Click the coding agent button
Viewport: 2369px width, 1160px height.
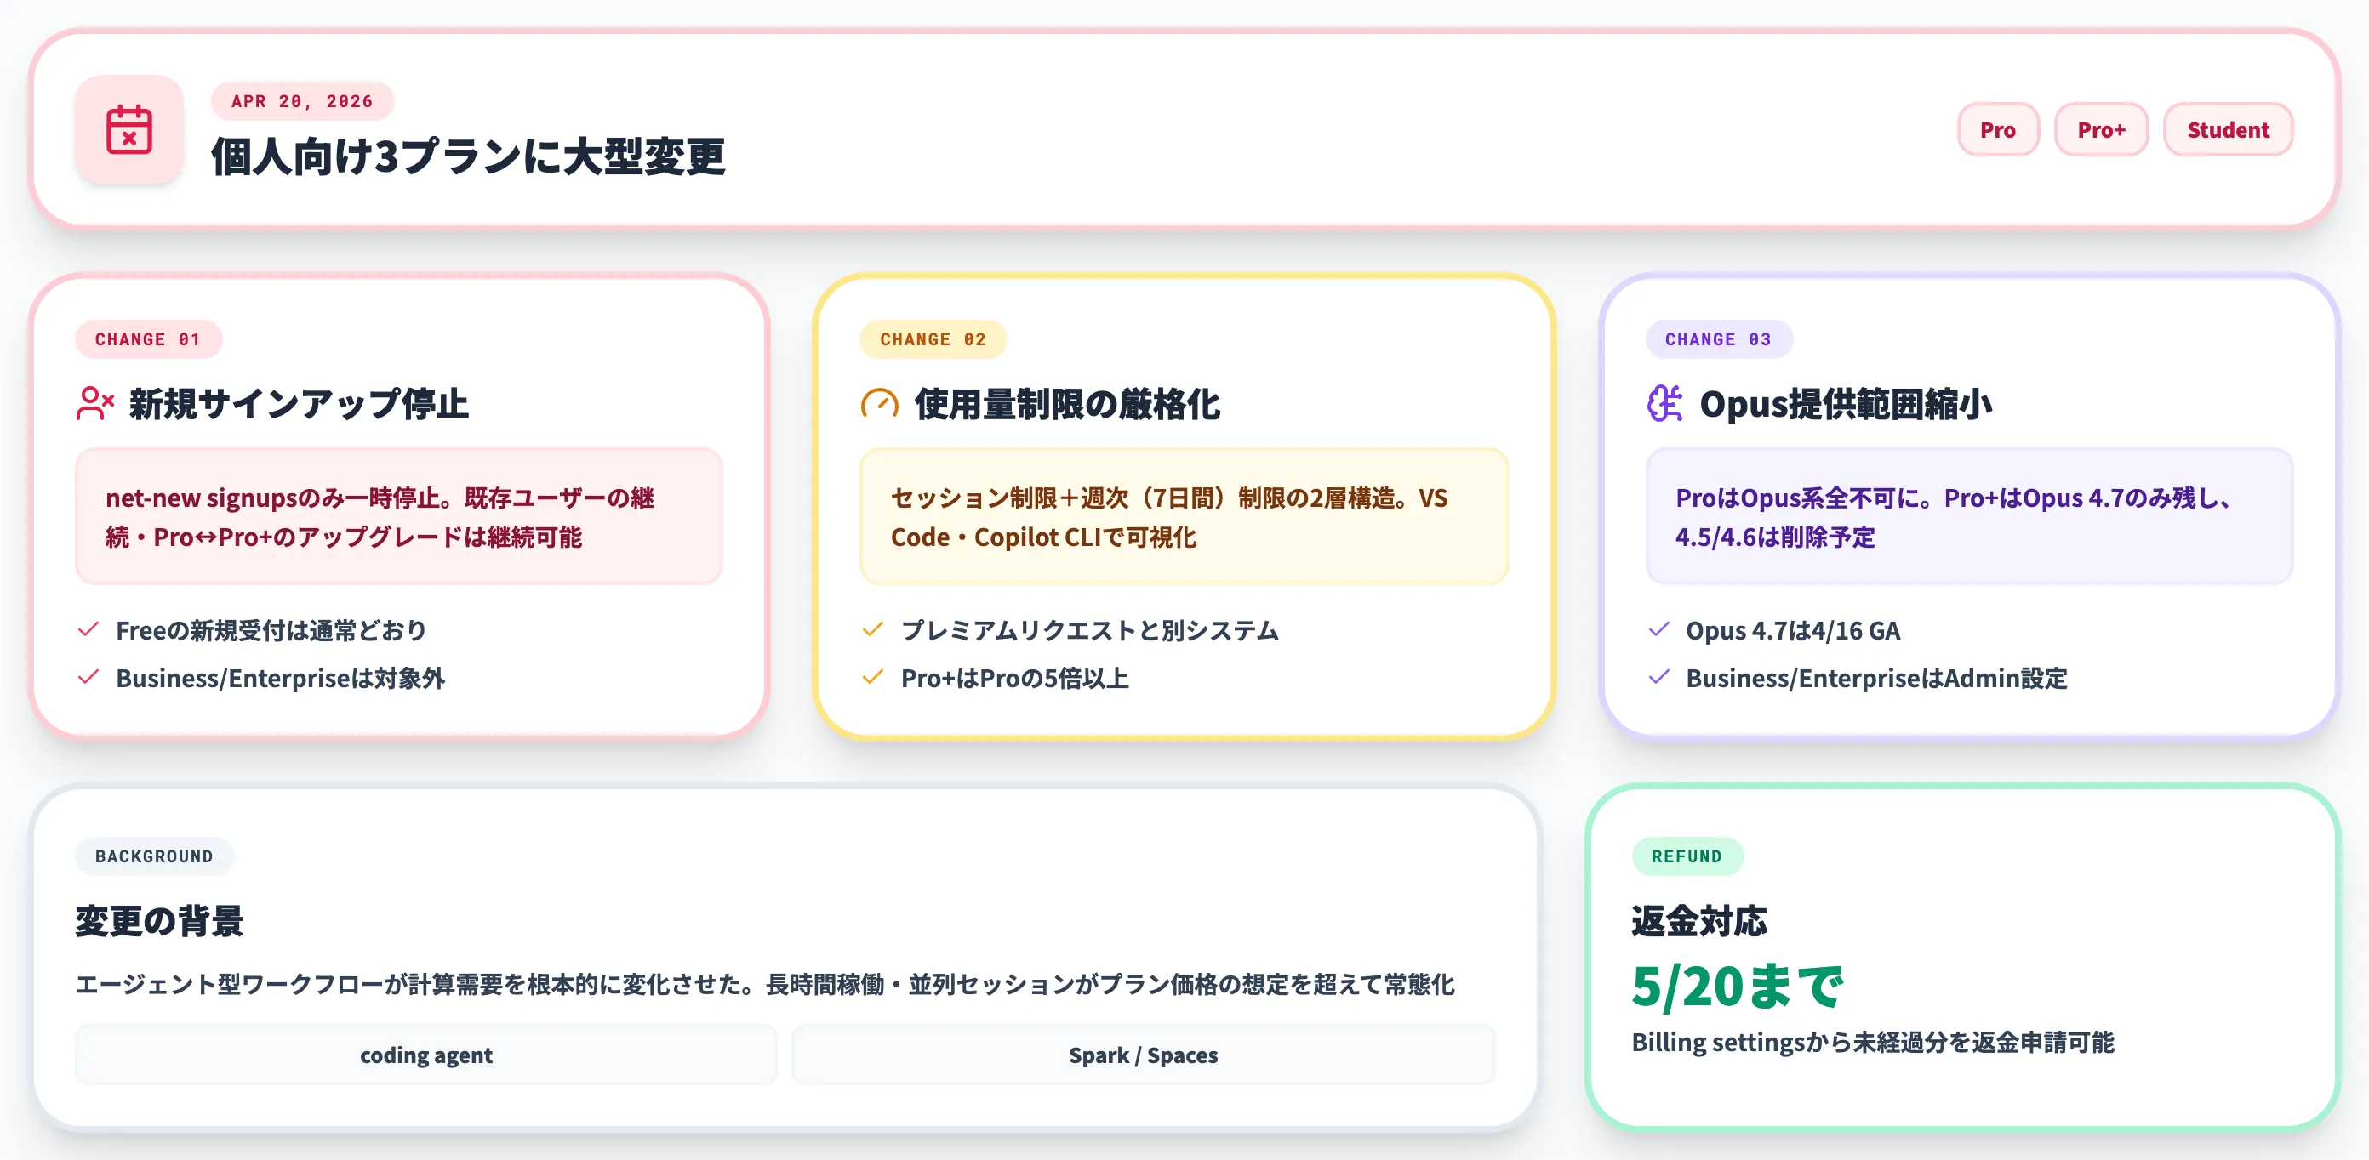click(x=426, y=1055)
